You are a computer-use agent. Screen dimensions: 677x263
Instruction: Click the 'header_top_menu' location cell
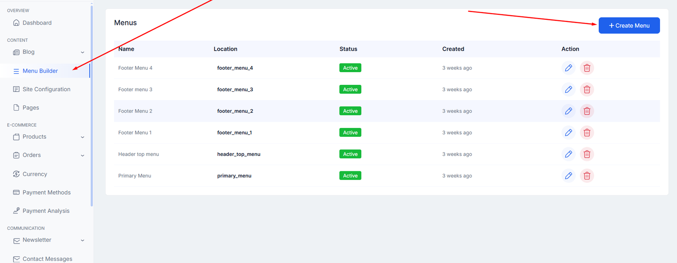click(x=239, y=154)
